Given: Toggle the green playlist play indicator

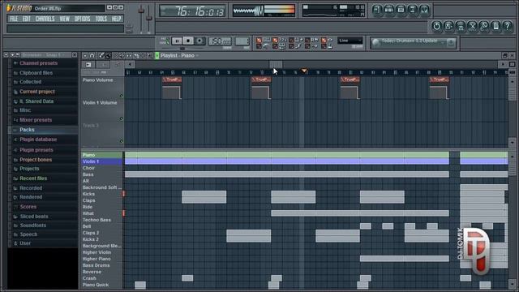Looking at the screenshot, I should click(x=157, y=56).
